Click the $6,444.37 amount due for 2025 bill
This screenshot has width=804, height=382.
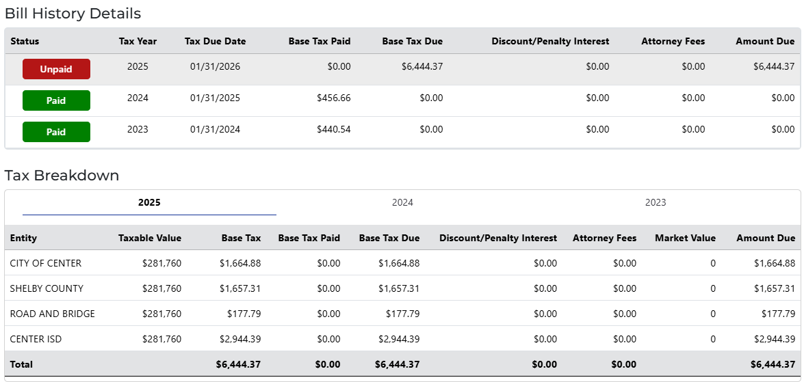click(x=774, y=66)
